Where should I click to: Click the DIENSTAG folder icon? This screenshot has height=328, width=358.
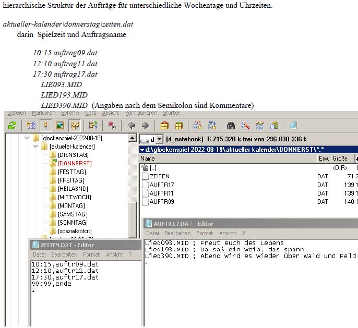click(53, 155)
